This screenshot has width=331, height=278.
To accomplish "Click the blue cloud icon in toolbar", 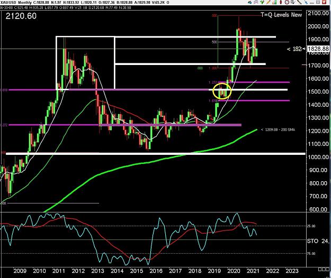I will click(250, 2).
